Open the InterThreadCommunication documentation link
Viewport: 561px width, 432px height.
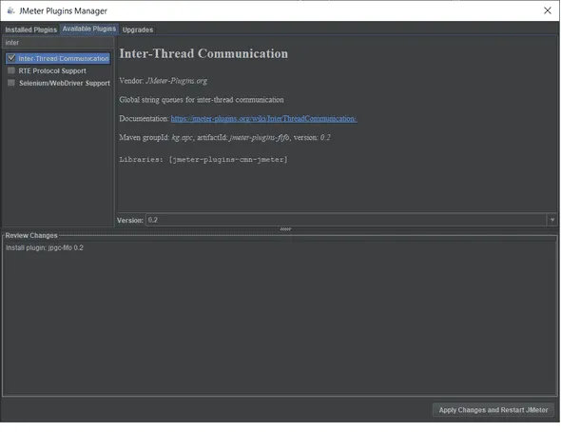click(x=263, y=119)
